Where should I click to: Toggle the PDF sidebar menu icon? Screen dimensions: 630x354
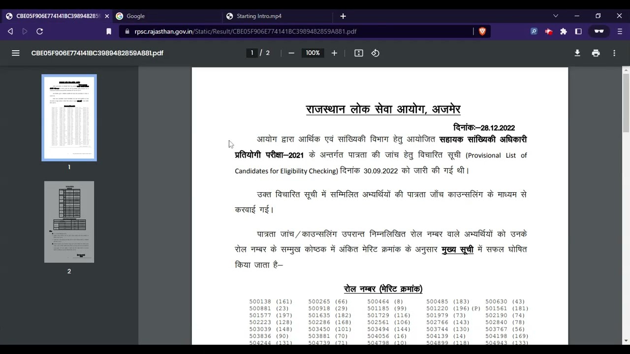click(x=16, y=53)
